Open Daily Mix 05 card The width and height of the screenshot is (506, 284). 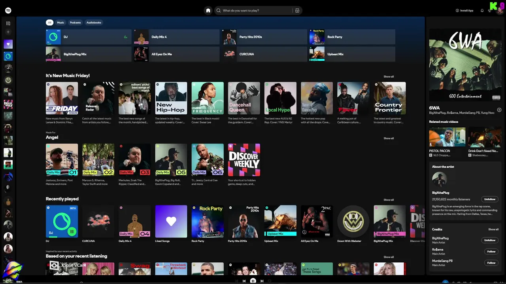(171, 160)
